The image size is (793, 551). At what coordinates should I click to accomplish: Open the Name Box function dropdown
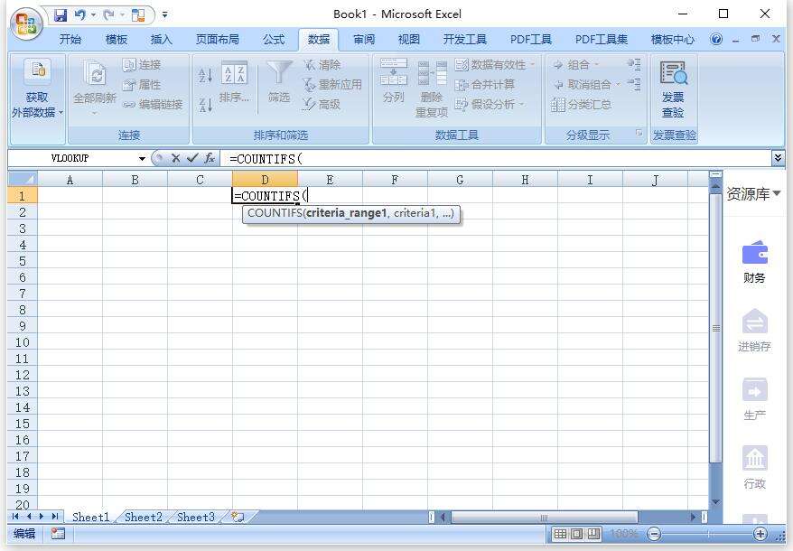click(142, 159)
